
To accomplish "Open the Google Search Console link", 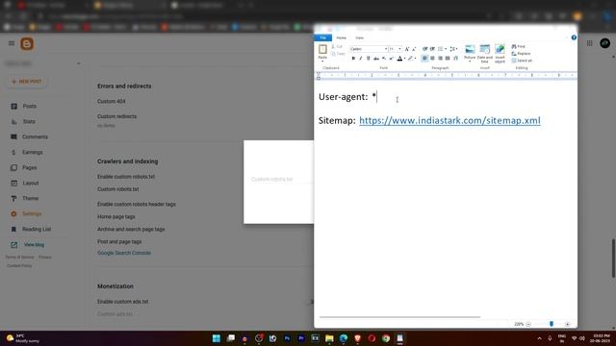I will tap(124, 253).
